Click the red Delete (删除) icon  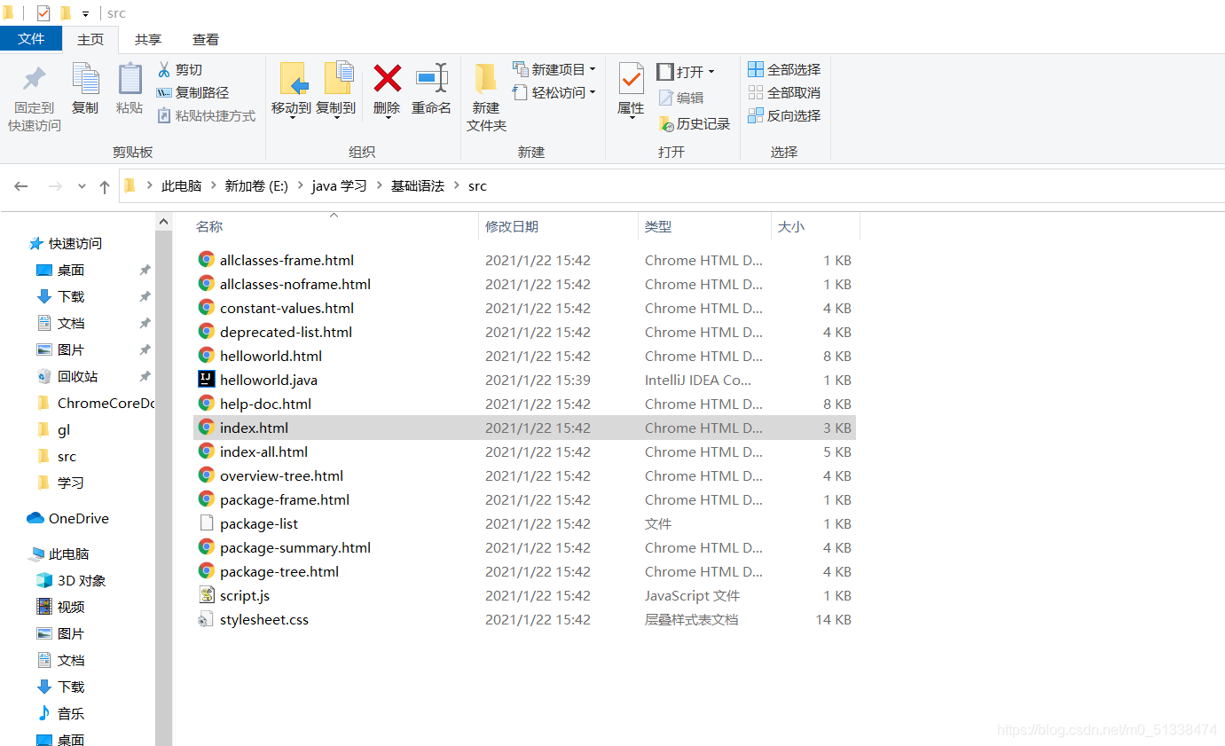[x=388, y=78]
